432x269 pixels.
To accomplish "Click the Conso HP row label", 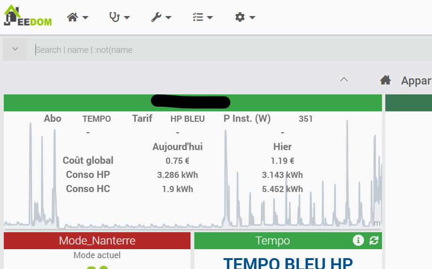I will coord(88,175).
